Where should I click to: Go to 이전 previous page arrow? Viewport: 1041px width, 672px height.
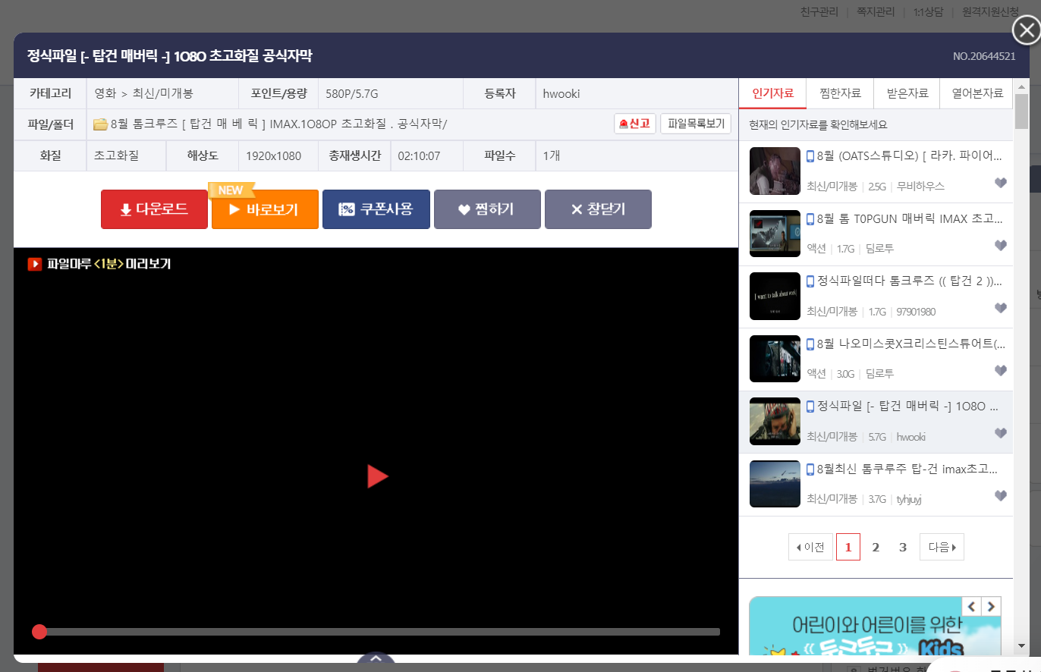810,547
